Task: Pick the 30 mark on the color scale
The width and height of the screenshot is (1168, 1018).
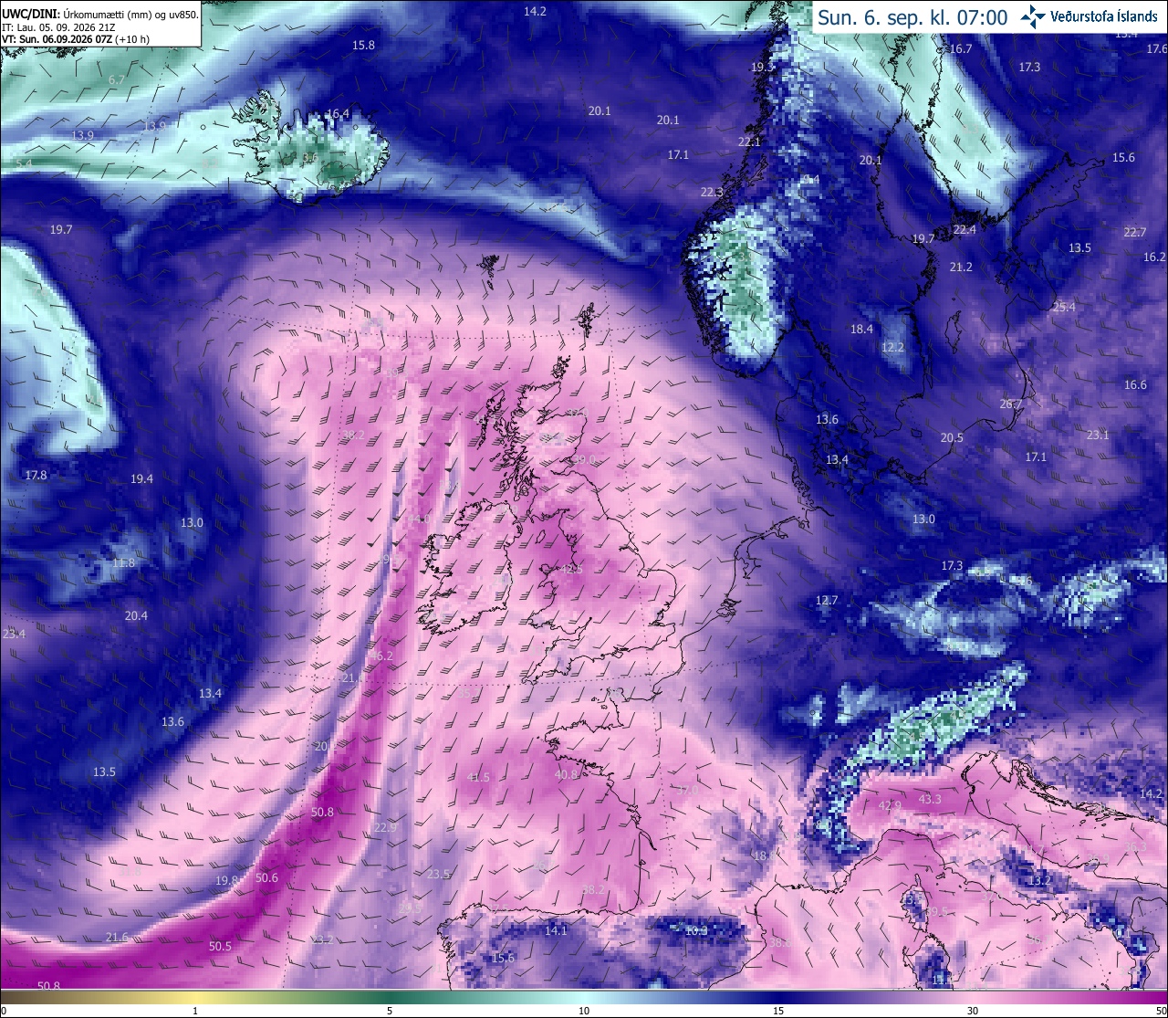Action: [973, 1011]
